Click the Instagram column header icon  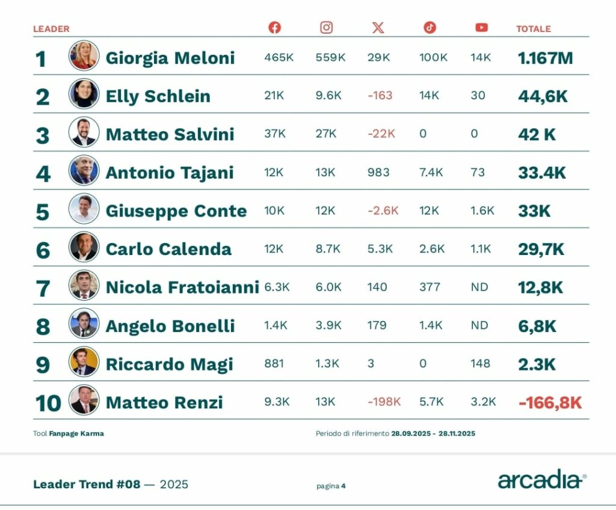tap(326, 28)
